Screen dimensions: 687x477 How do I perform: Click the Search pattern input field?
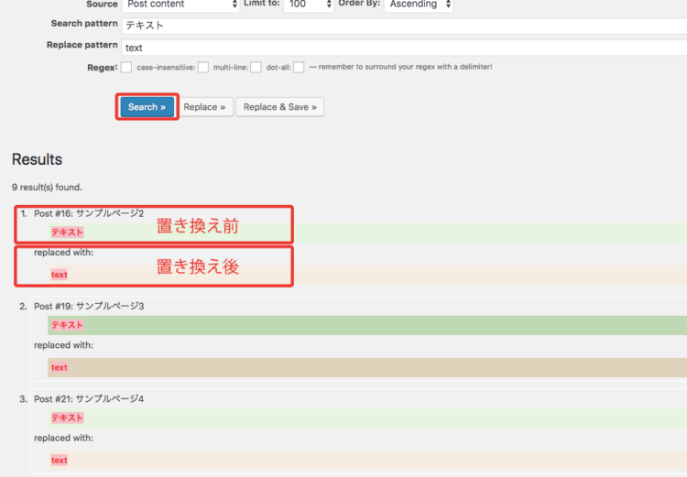403,25
